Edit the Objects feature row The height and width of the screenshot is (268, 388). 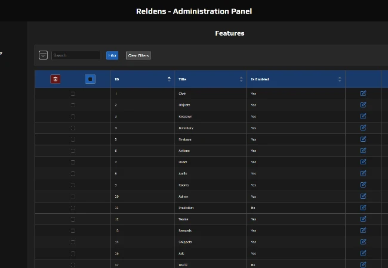coord(363,105)
